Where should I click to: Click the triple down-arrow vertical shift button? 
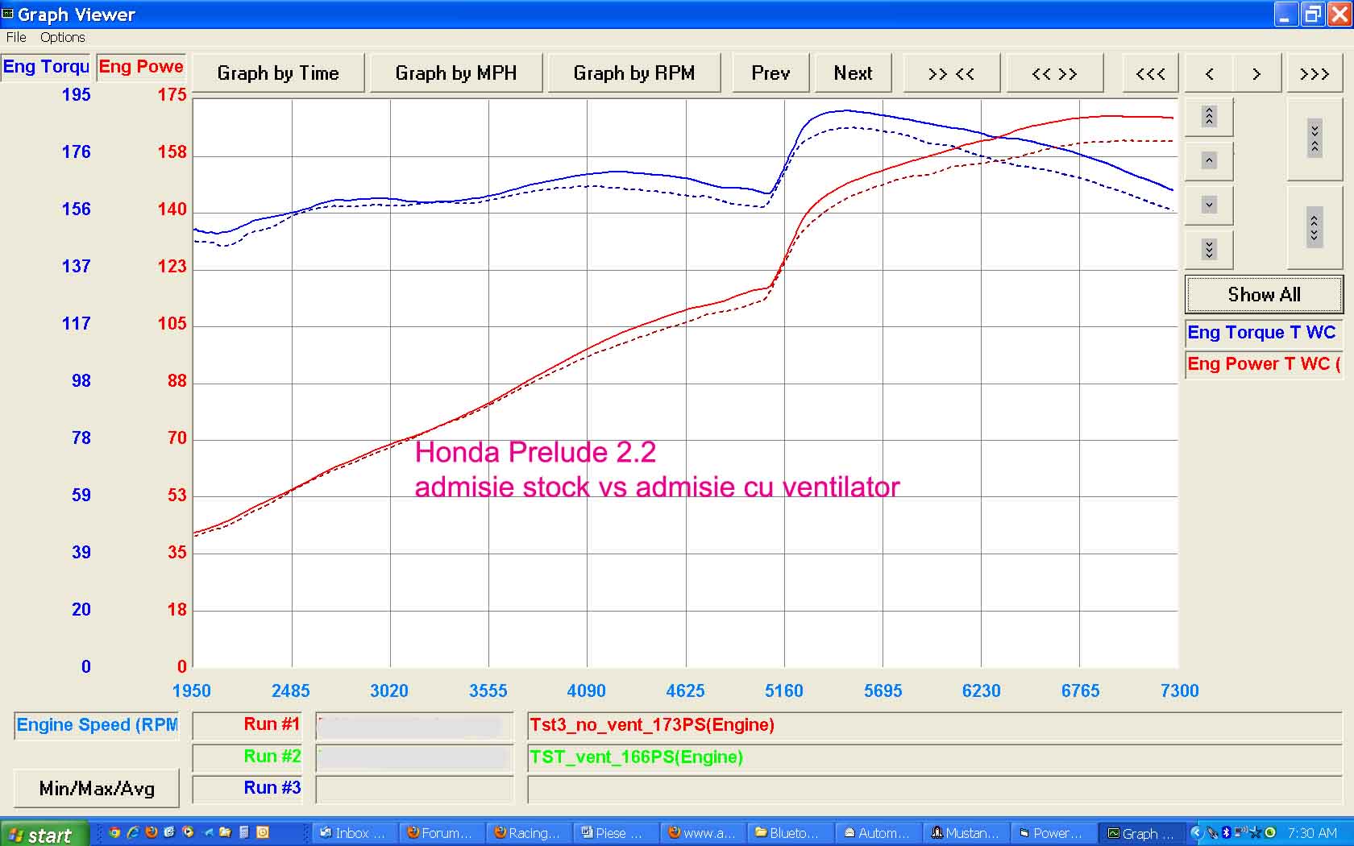[1208, 249]
